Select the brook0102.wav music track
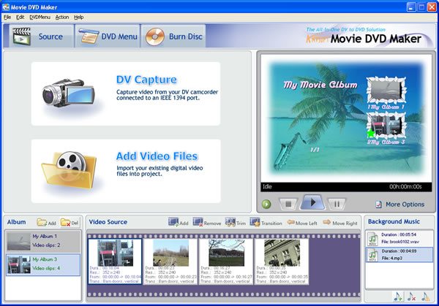Screen dimensions: 439x306 [399, 238]
